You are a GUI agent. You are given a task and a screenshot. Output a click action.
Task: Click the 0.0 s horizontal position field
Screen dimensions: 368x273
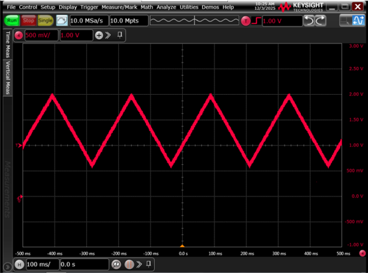[84, 264]
